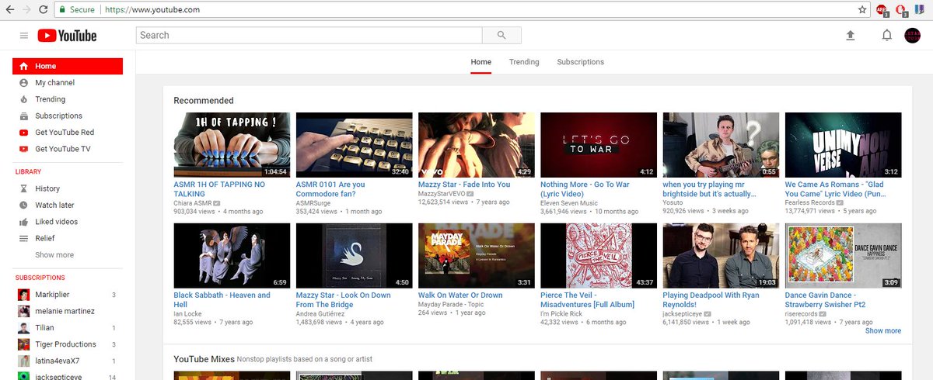This screenshot has width=933, height=380.
Task: Switch to the Trending tab
Action: [x=524, y=62]
